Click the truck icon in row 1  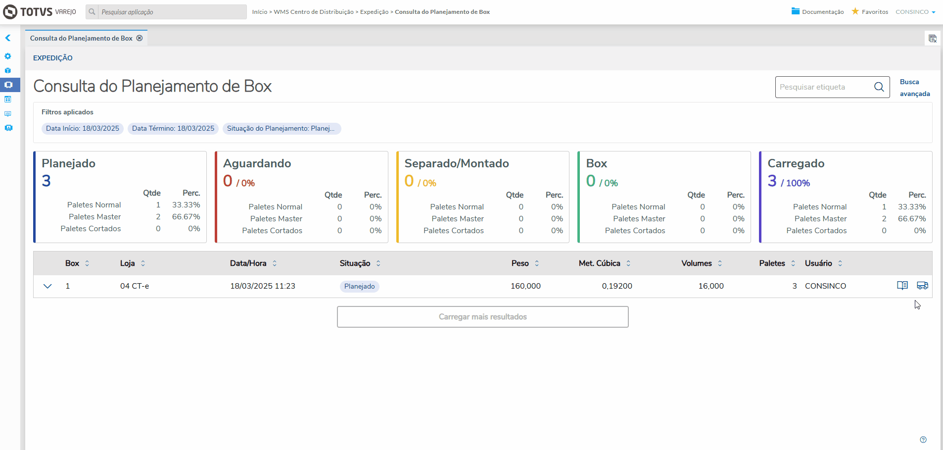pos(922,286)
